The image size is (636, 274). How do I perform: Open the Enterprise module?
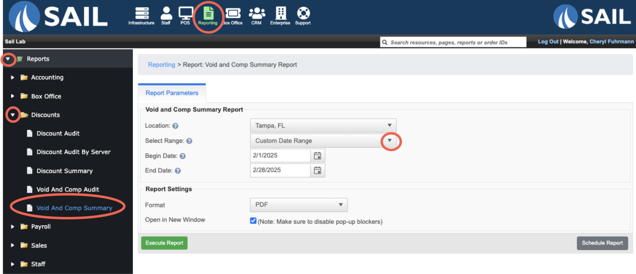280,16
